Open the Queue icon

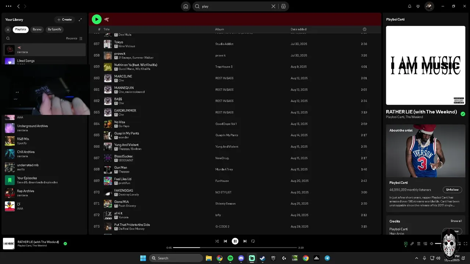click(419, 243)
